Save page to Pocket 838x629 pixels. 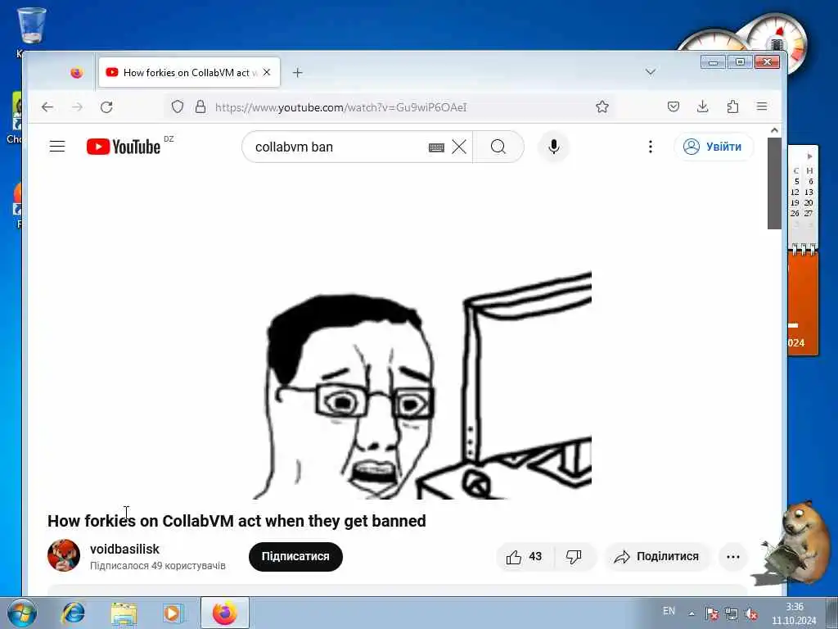[674, 107]
